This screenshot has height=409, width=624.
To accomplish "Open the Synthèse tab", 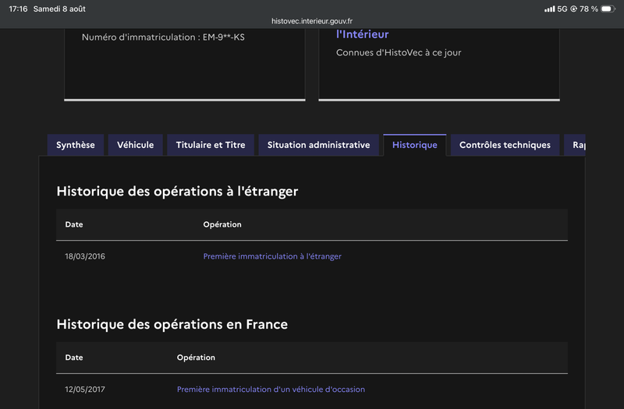I will point(76,145).
